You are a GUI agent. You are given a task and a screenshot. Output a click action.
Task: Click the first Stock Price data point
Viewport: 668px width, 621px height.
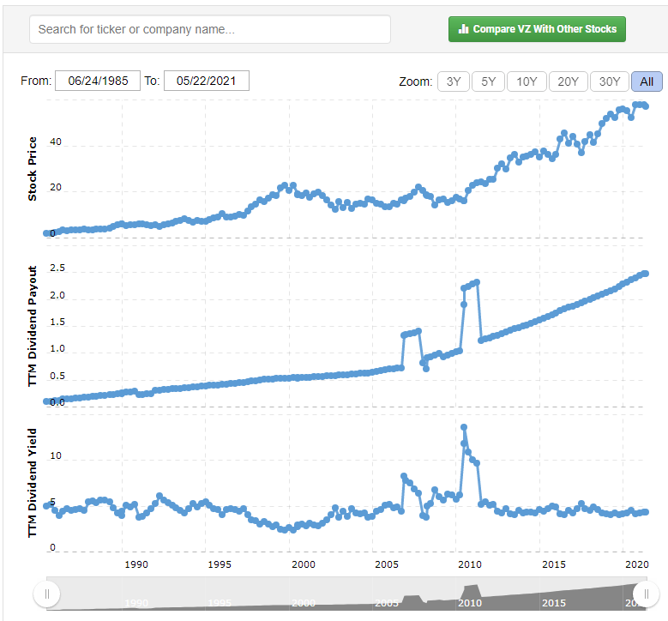tap(46, 233)
